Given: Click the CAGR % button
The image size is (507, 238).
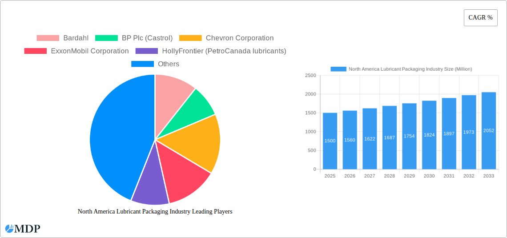Looking at the screenshot, I should click(480, 18).
